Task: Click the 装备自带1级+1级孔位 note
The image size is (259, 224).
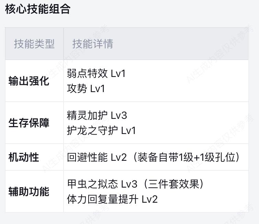Action: pyautogui.click(x=186, y=157)
